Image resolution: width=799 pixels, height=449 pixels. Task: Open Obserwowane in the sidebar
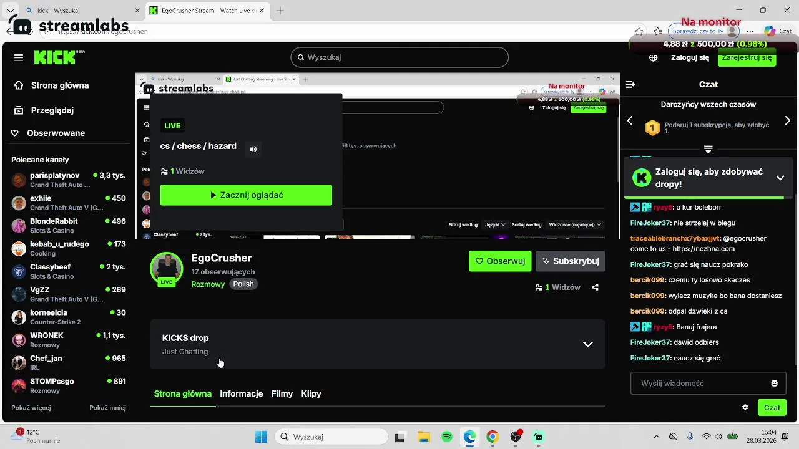(56, 133)
